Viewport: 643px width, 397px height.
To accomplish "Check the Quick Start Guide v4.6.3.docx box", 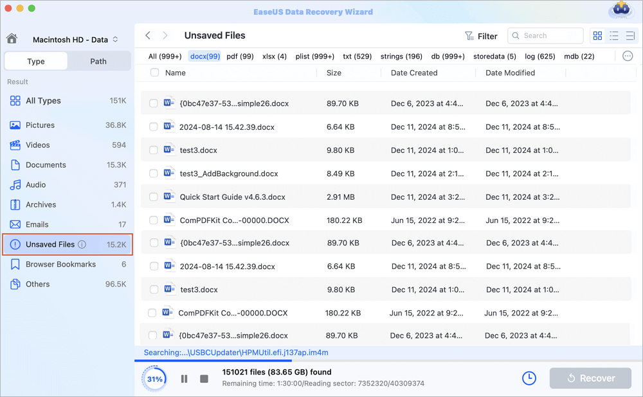I will [x=154, y=197].
